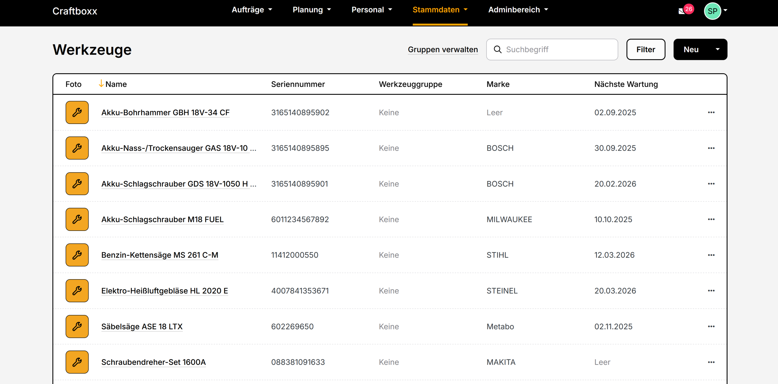Viewport: 778px width, 384px height.
Task: Click the magnifier icon in search box
Action: tap(497, 50)
